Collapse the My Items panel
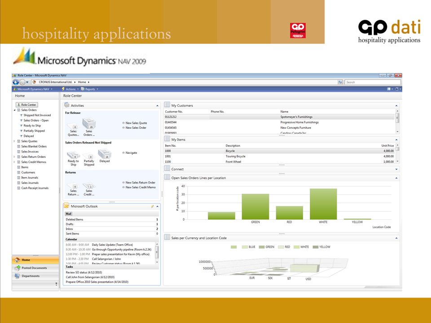This screenshot has height=323, width=431. [x=396, y=140]
